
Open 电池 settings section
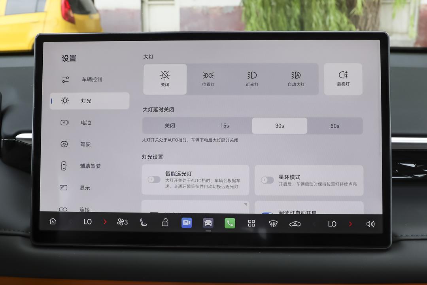point(89,122)
